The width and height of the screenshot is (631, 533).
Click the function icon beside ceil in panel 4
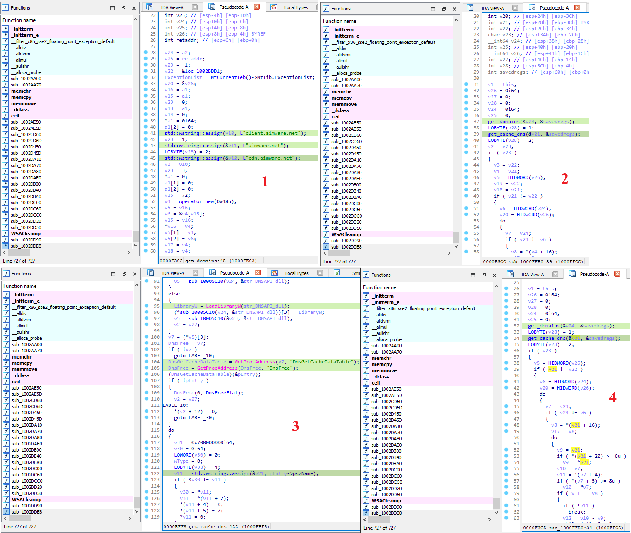(x=366, y=383)
